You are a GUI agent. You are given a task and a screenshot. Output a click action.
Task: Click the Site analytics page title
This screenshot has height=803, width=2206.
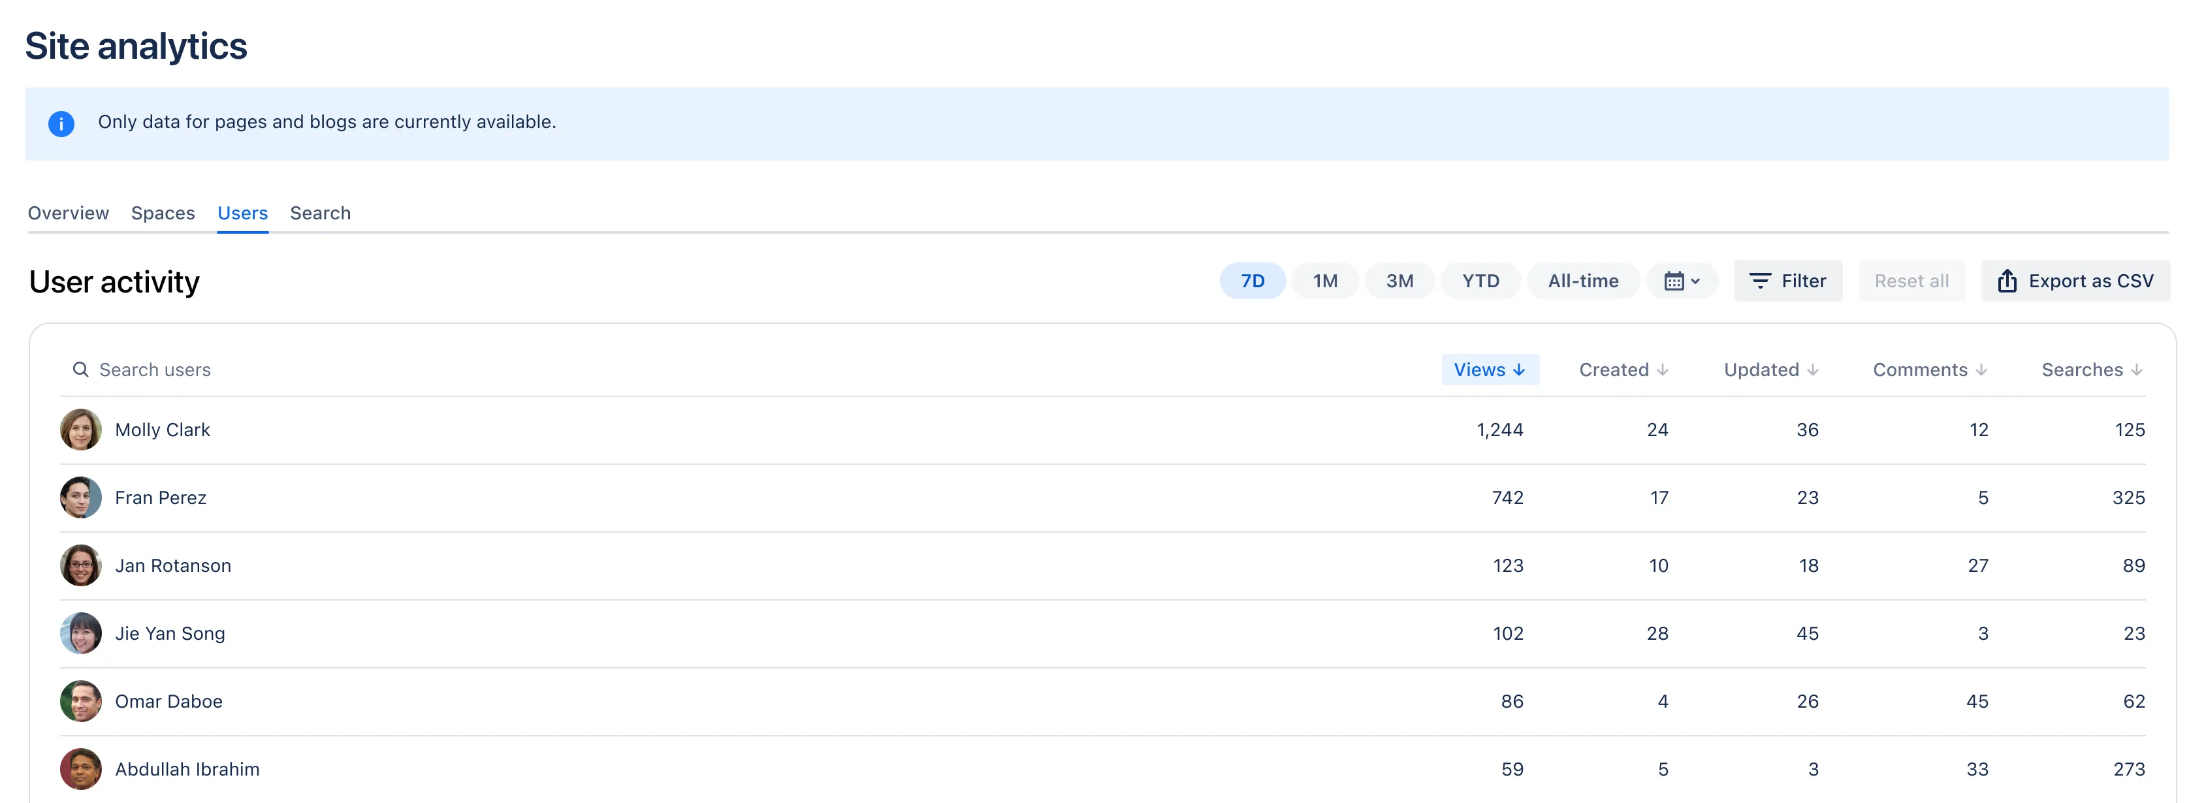[x=136, y=45]
